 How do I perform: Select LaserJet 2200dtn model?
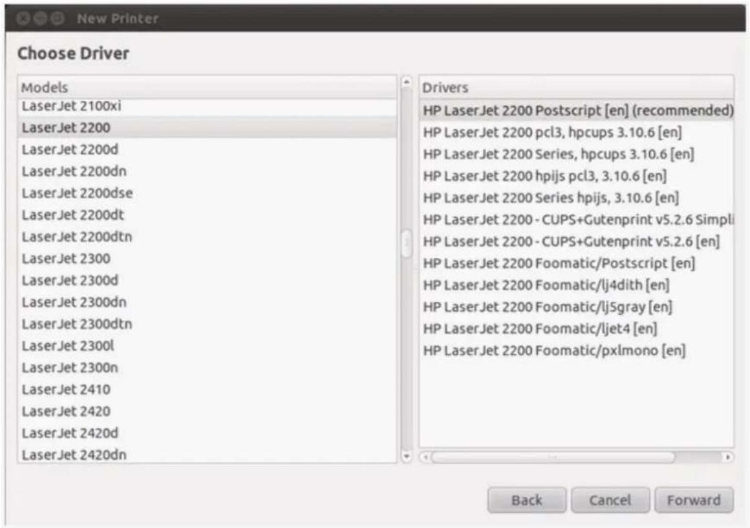pos(207,237)
